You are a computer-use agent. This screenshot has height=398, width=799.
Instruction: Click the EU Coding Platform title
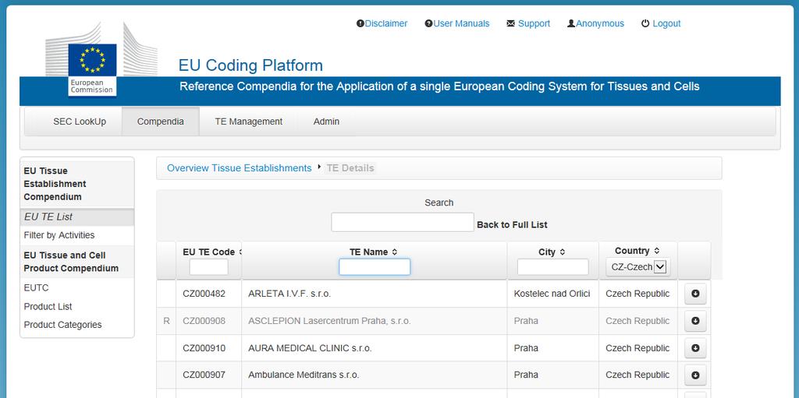[250, 65]
